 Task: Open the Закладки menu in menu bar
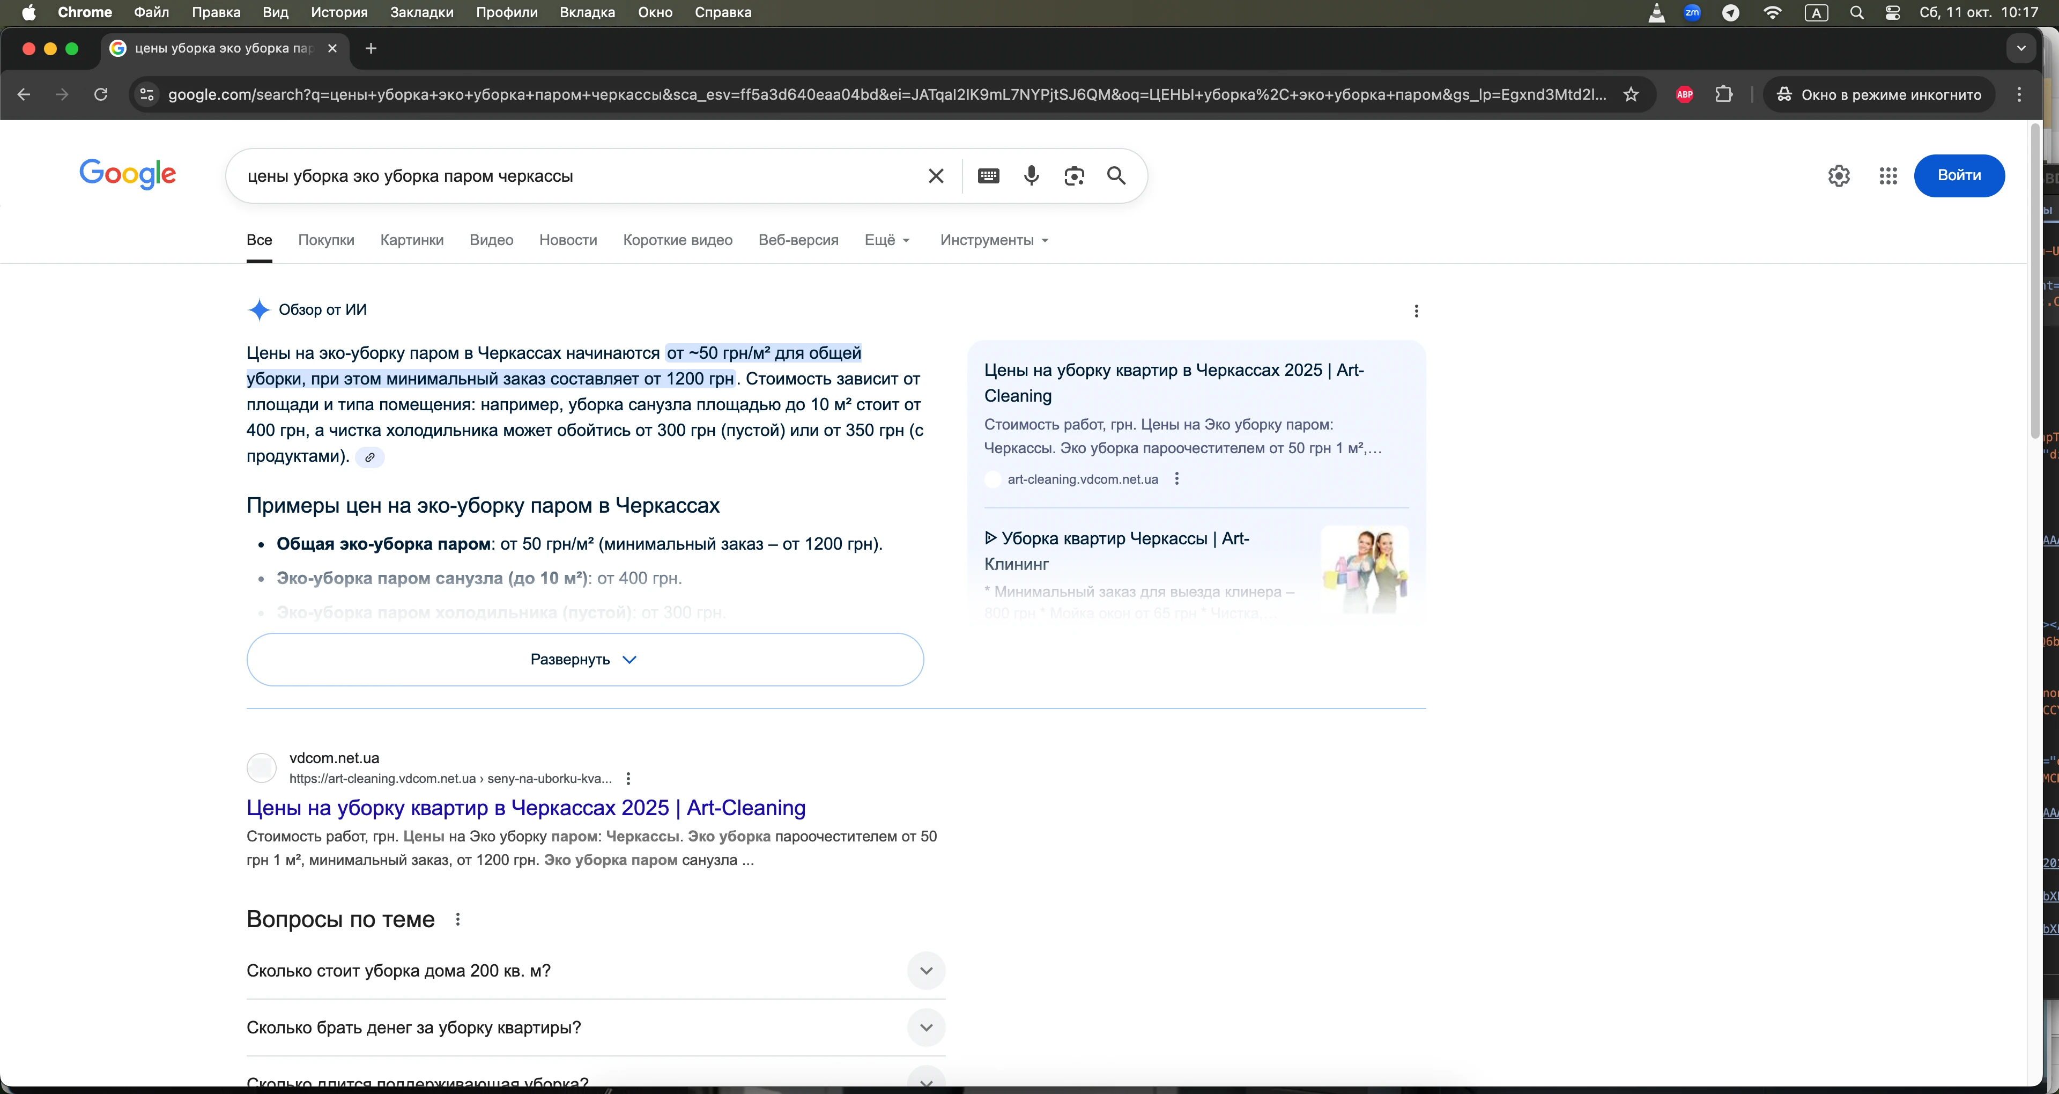point(421,13)
